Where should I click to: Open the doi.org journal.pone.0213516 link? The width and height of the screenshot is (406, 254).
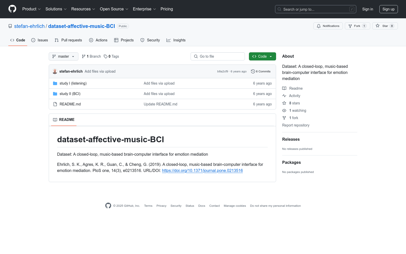(202, 171)
